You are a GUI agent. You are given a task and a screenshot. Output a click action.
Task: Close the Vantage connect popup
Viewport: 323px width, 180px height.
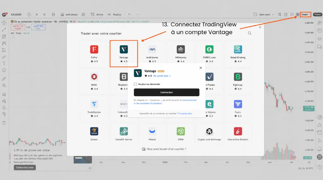click(x=201, y=68)
